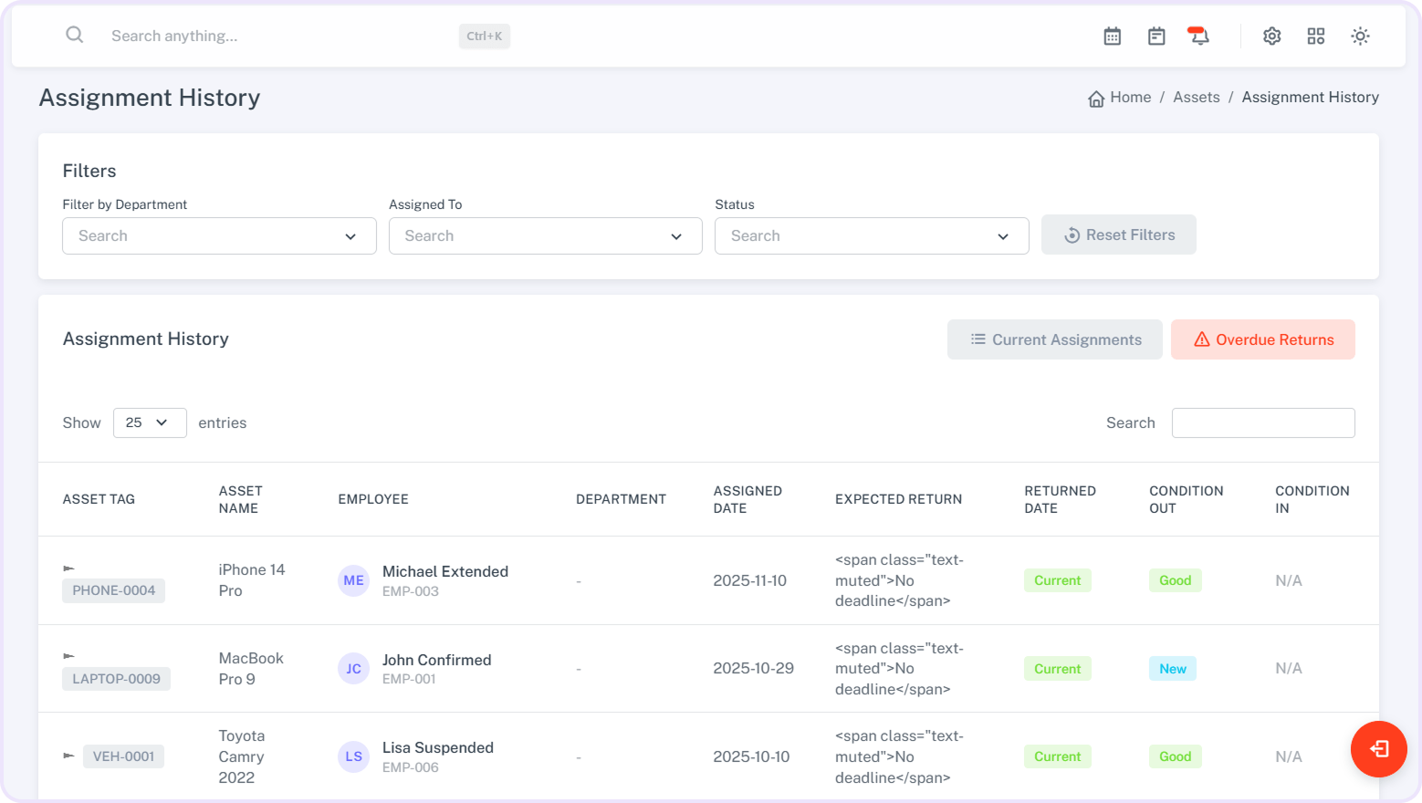This screenshot has width=1422, height=803.
Task: Click the calendar grid icon in top bar
Action: (x=1112, y=36)
